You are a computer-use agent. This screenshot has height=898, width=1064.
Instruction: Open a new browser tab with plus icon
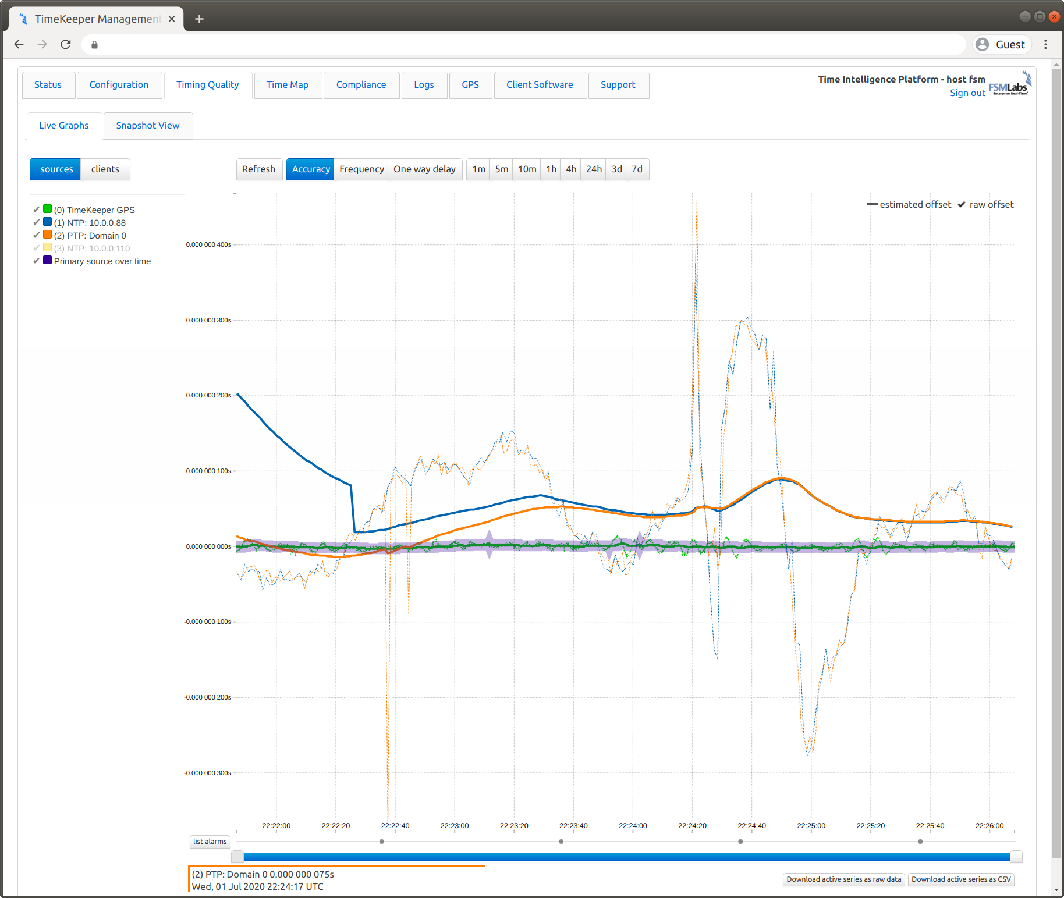(x=199, y=19)
